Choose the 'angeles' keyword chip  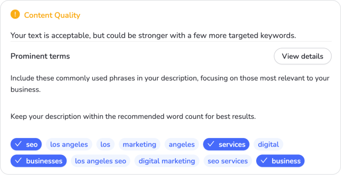182,144
